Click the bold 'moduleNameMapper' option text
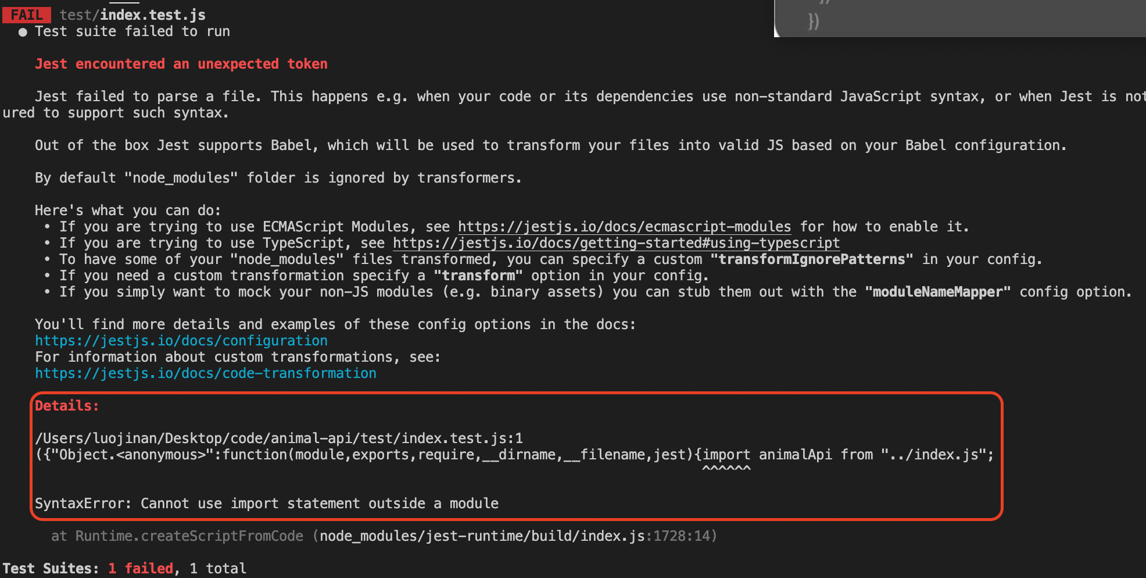This screenshot has height=578, width=1146. 938,292
